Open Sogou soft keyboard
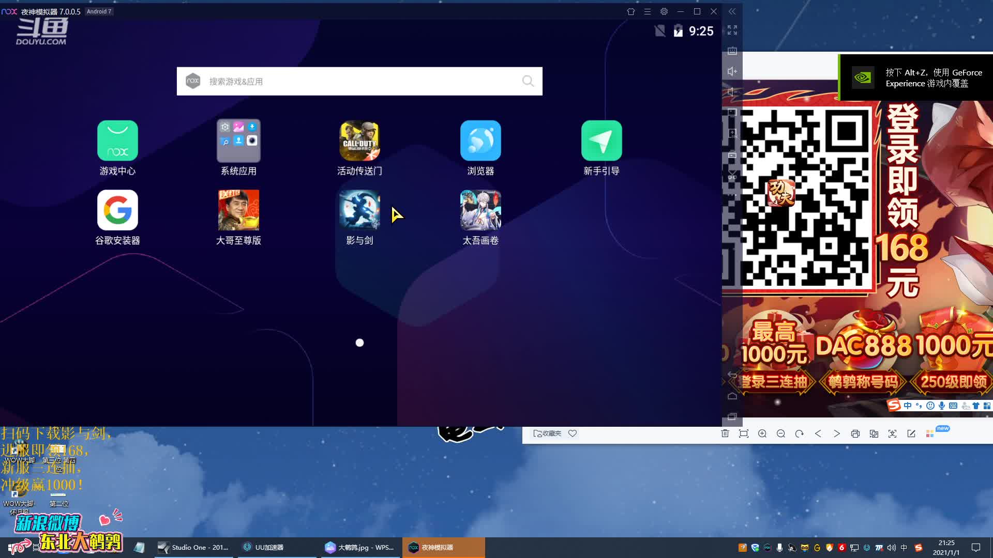The image size is (993, 558). 953,406
